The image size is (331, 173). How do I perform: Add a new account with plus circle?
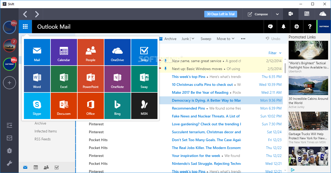tap(9, 83)
